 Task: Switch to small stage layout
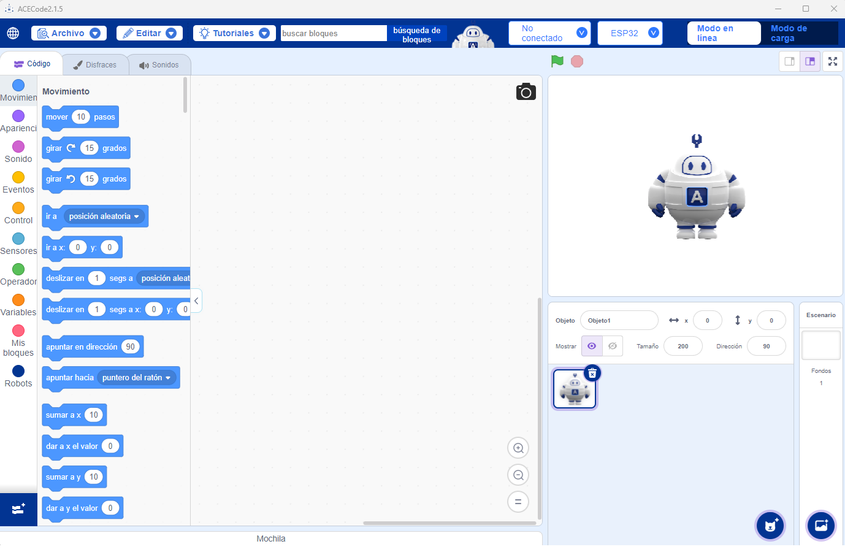pyautogui.click(x=790, y=61)
